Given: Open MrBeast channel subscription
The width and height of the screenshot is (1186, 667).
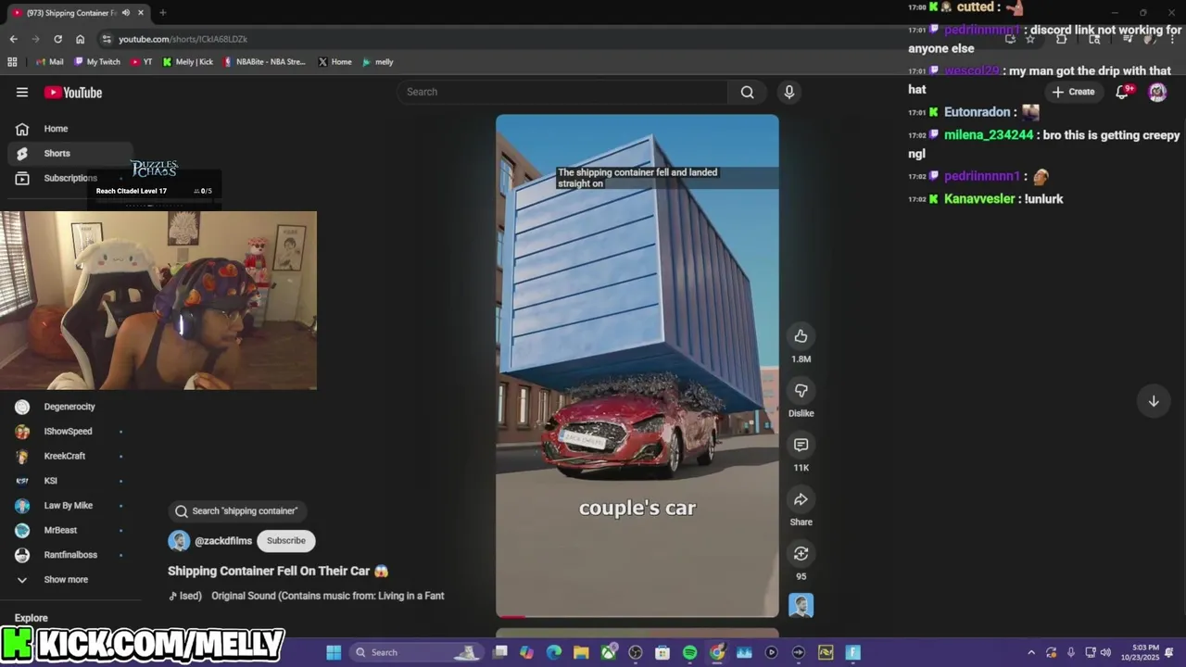Looking at the screenshot, I should pyautogui.click(x=70, y=530).
